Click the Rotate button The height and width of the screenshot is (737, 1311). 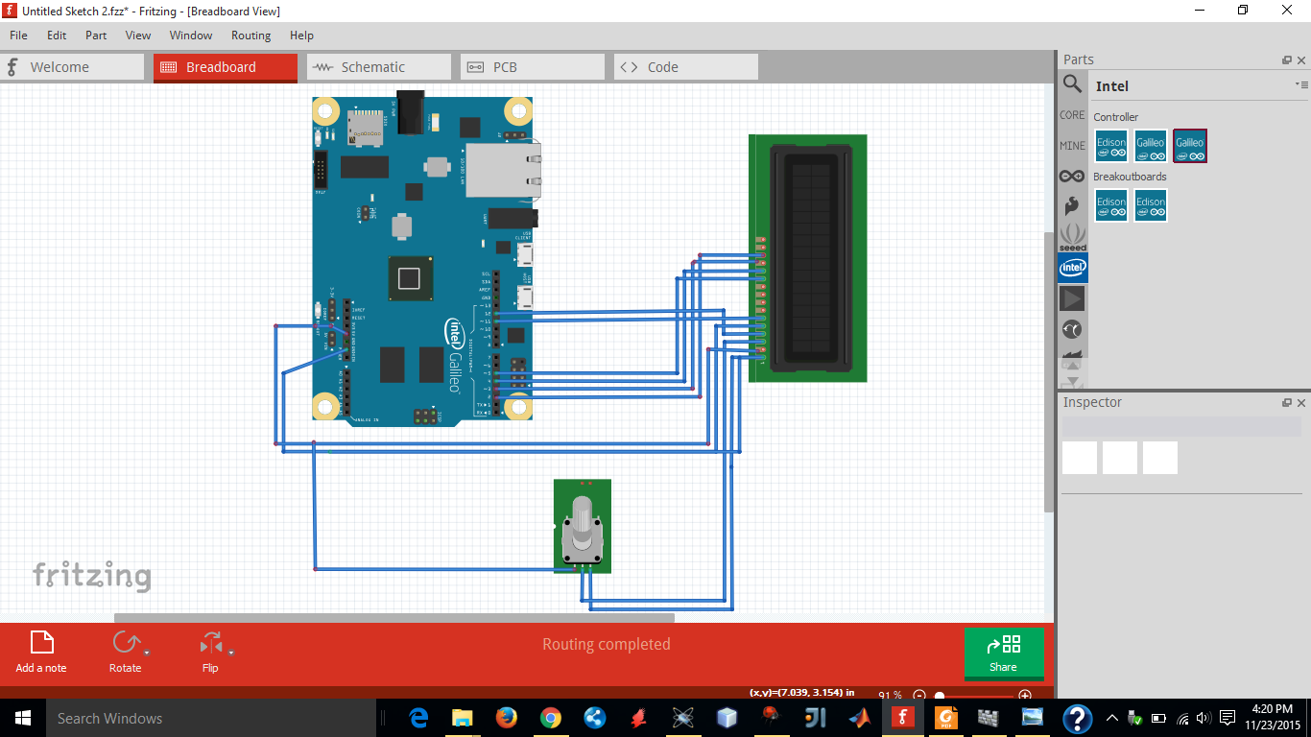click(x=125, y=653)
